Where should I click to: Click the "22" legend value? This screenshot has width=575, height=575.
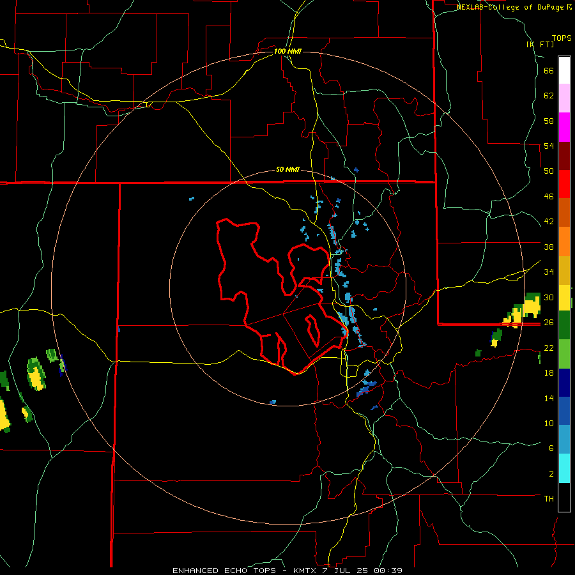[x=549, y=348]
